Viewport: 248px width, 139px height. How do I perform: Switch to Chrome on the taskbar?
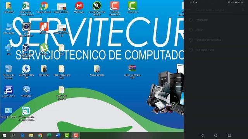pyautogui.click(x=40, y=136)
